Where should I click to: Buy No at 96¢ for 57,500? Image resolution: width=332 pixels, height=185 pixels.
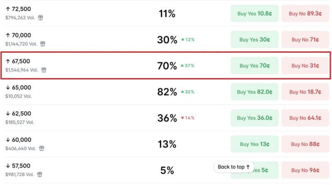tap(305, 170)
